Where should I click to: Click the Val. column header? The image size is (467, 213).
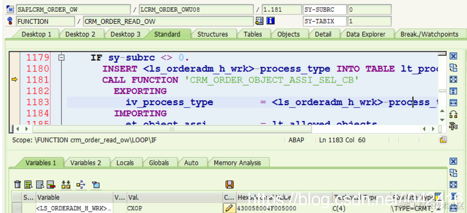pyautogui.click(x=175, y=197)
